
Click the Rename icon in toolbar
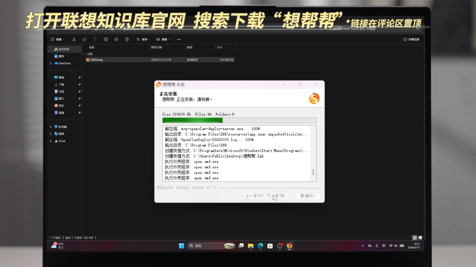pos(106,39)
